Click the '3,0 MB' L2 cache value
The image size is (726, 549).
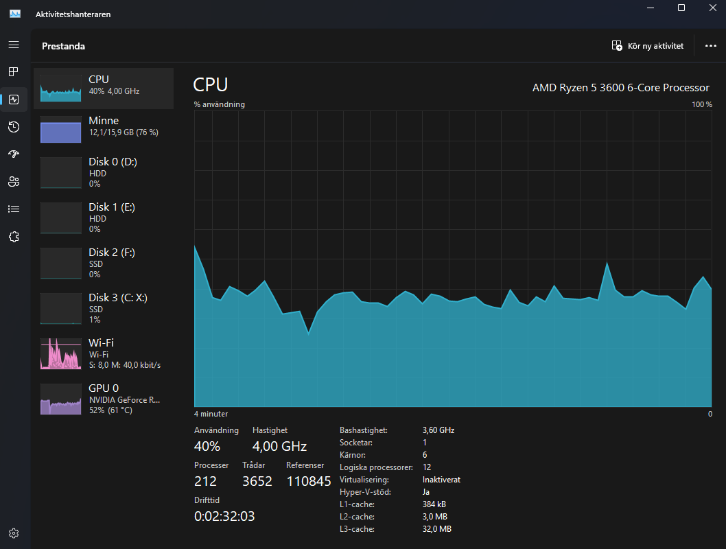click(435, 517)
